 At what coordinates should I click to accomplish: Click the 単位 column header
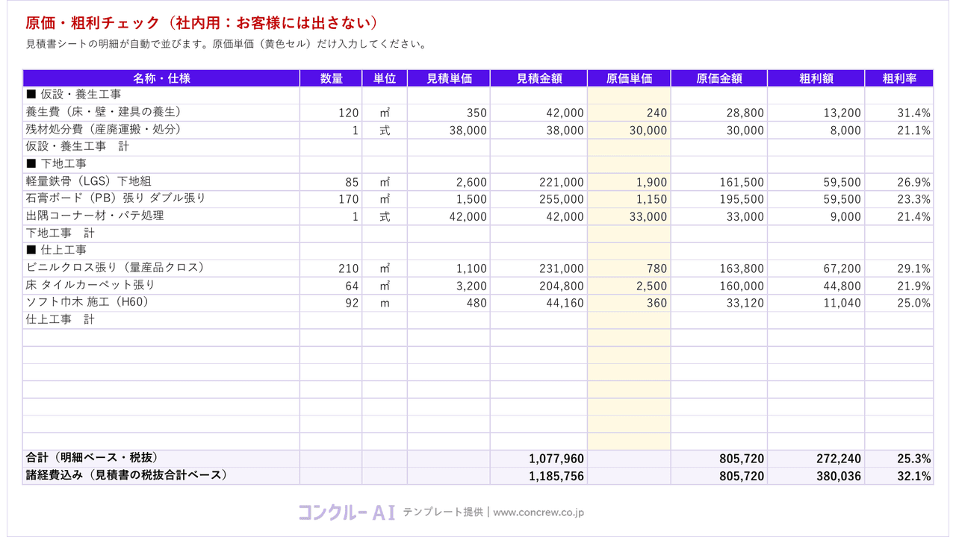[x=385, y=78]
